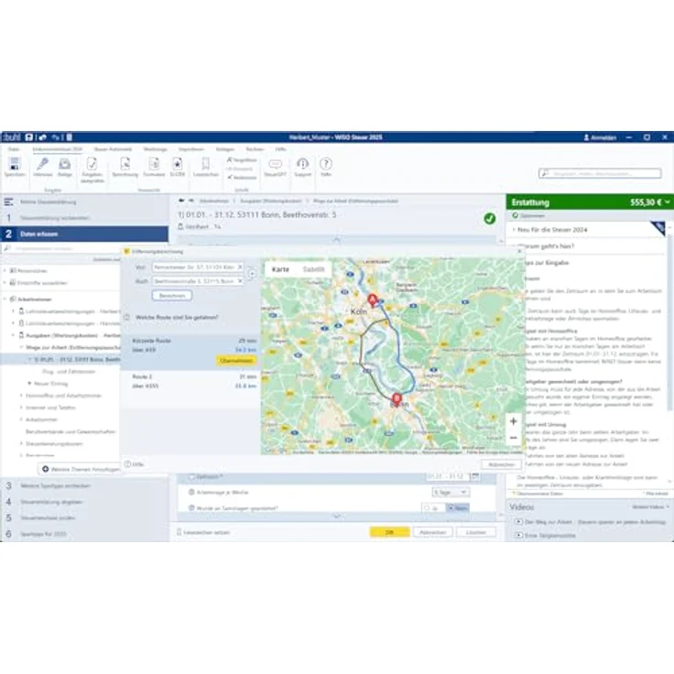Open the Weitere Videos dropdown
Viewport: 674px width, 674px height.
pyautogui.click(x=651, y=506)
